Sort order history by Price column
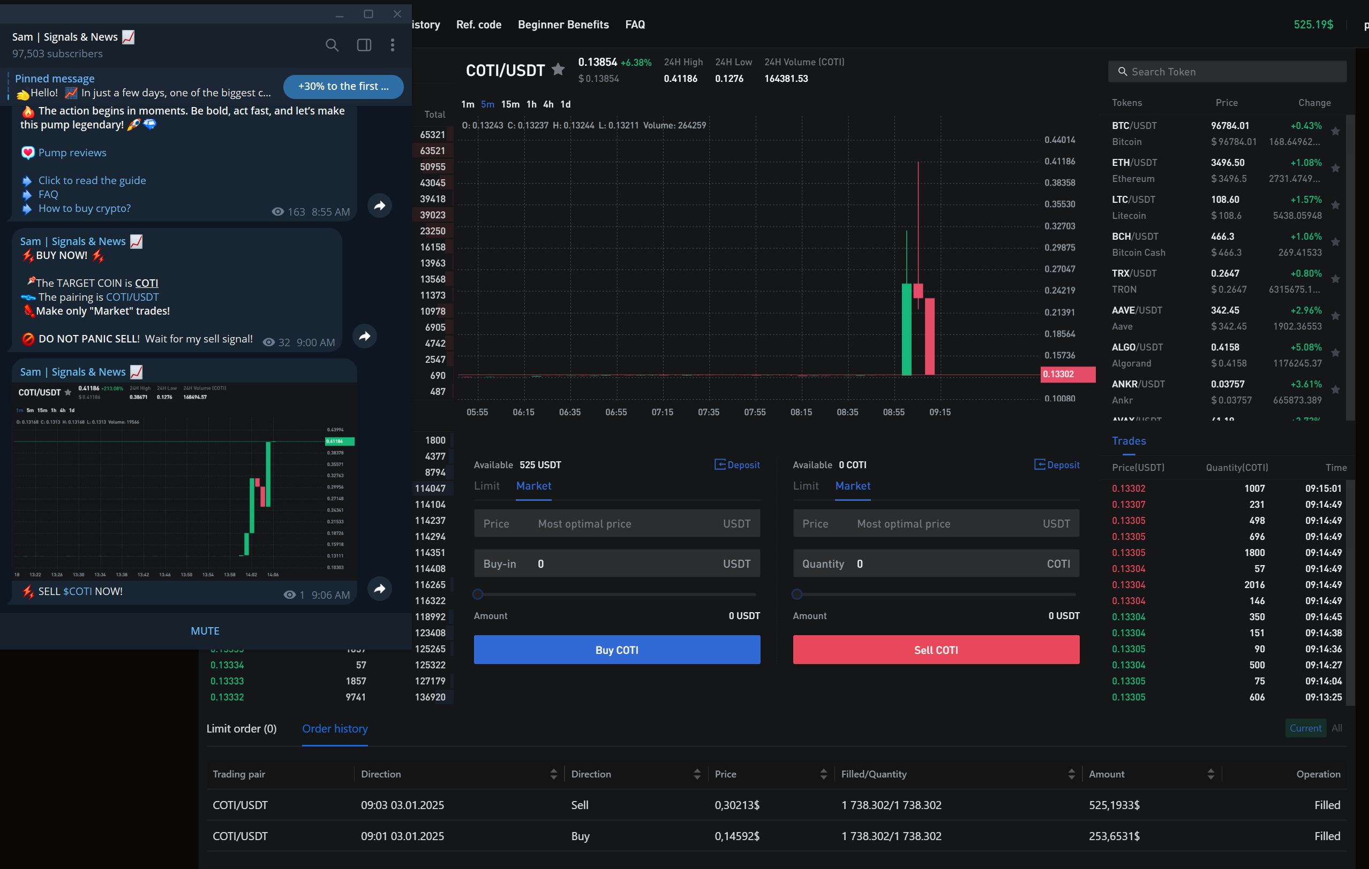 [823, 774]
